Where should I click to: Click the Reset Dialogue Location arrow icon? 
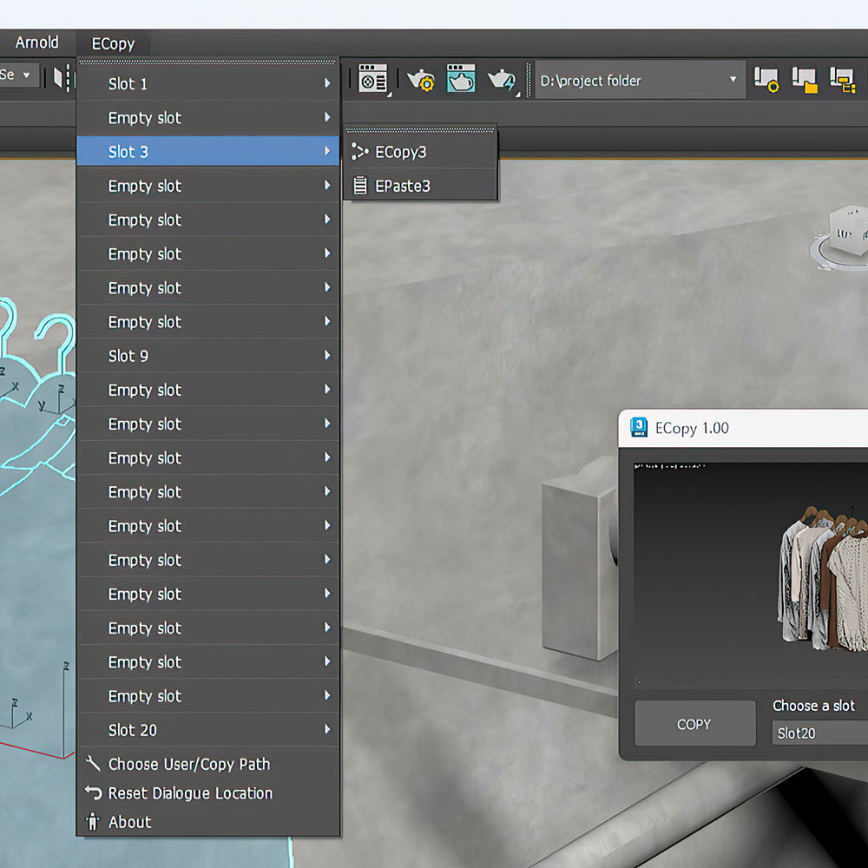click(x=93, y=793)
